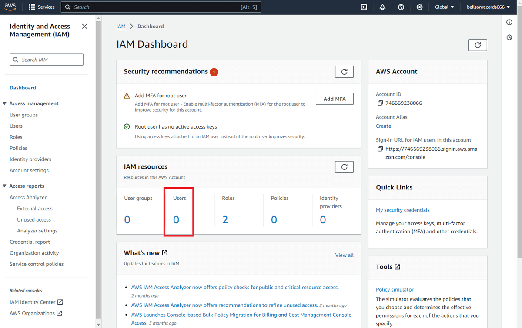
Task: Collapse the Access management section
Action: (5, 103)
